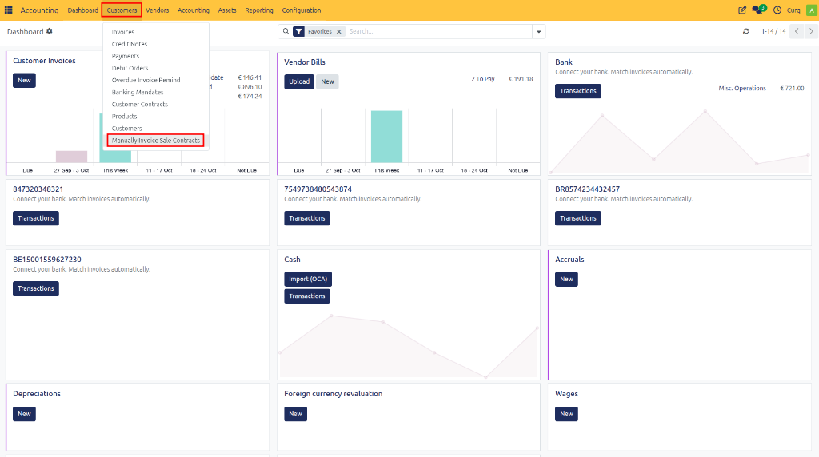Viewport: 819px width, 457px height.
Task: Expand the search options dropdown arrow
Action: 538,32
